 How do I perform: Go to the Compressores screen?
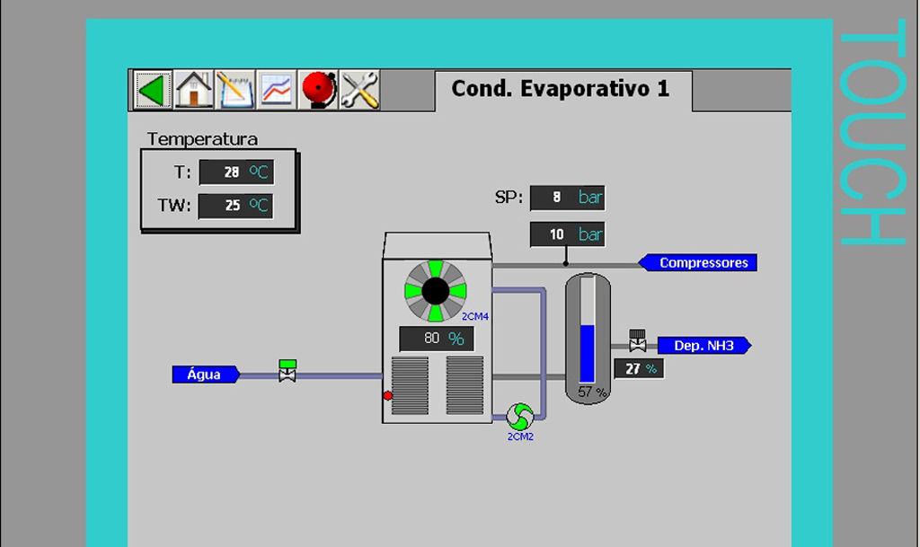pyautogui.click(x=701, y=263)
